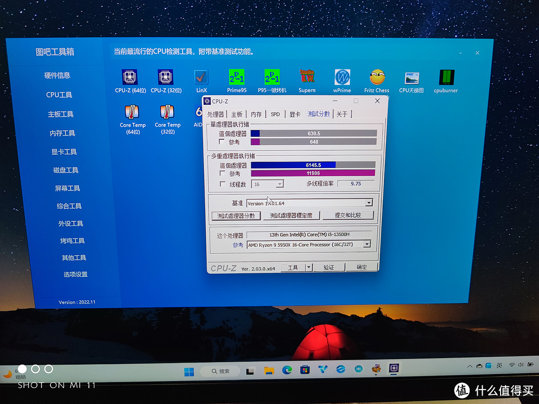Click single thread score bar 630.5
The width and height of the screenshot is (539, 404).
[x=313, y=133]
